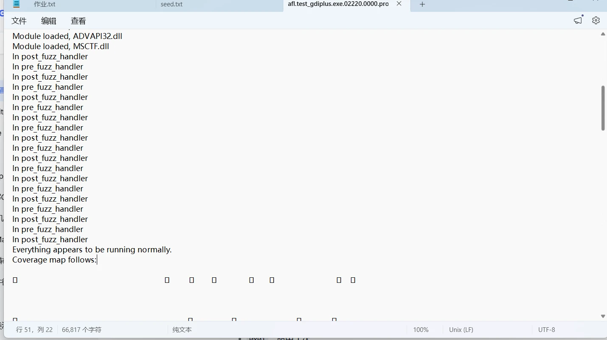Screen dimensions: 607x340
Task: Click the vertical scrollbar thumb
Action: point(603,108)
